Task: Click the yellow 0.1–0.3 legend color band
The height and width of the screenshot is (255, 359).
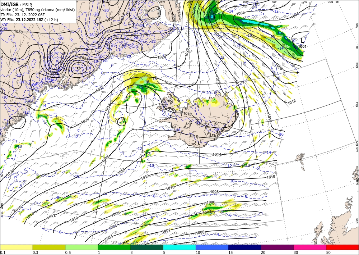Action: pyautogui.click(x=16, y=247)
